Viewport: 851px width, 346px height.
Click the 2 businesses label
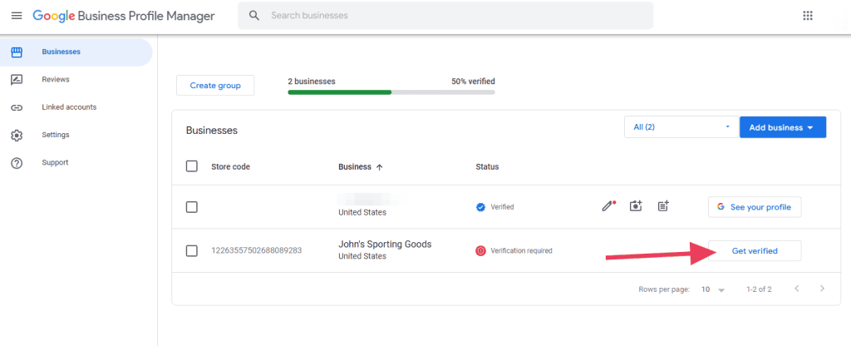point(312,82)
